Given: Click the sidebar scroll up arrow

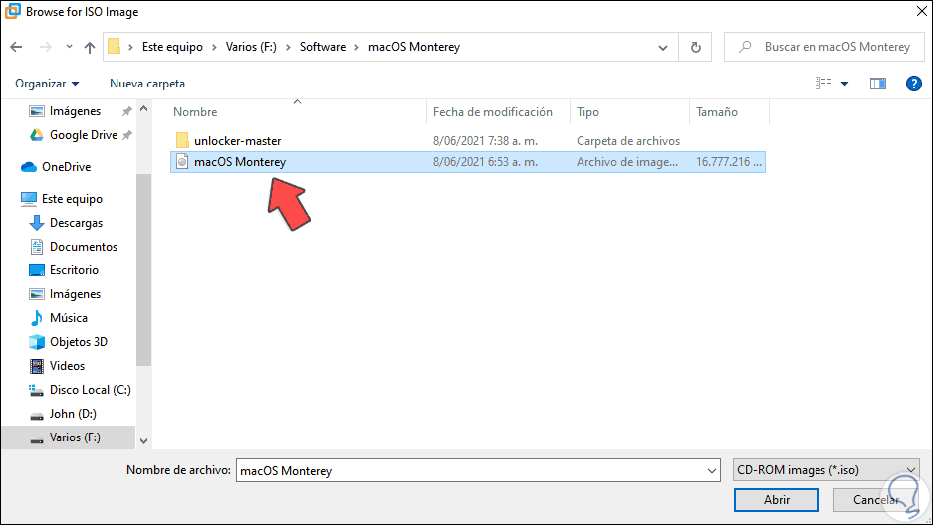Looking at the screenshot, I should 143,108.
